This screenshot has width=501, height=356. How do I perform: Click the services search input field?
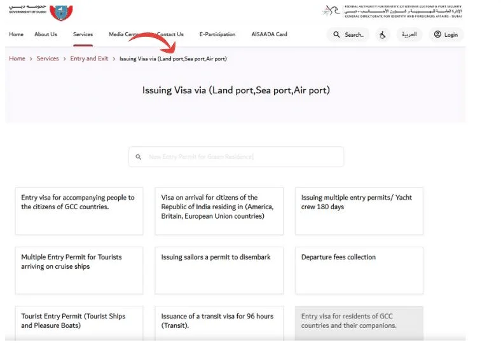click(x=236, y=156)
